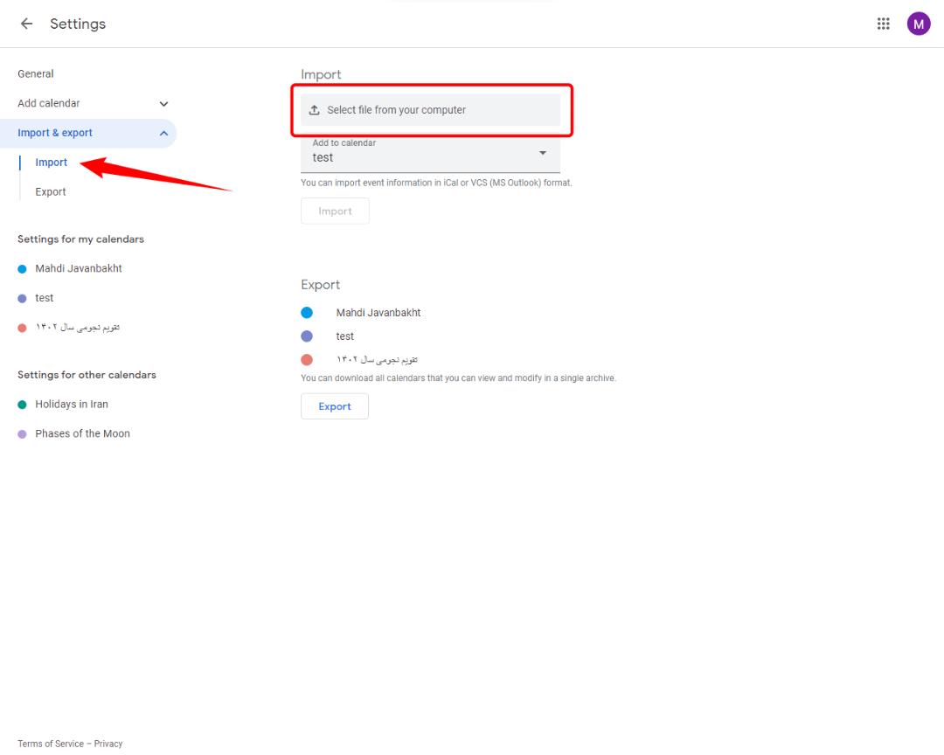This screenshot has height=755, width=944.
Task: Click the green dot beside Holidays in Iran
Action: (22, 405)
